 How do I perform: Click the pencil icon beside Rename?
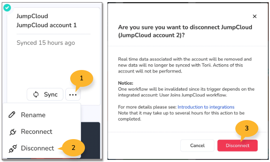pos(12,115)
